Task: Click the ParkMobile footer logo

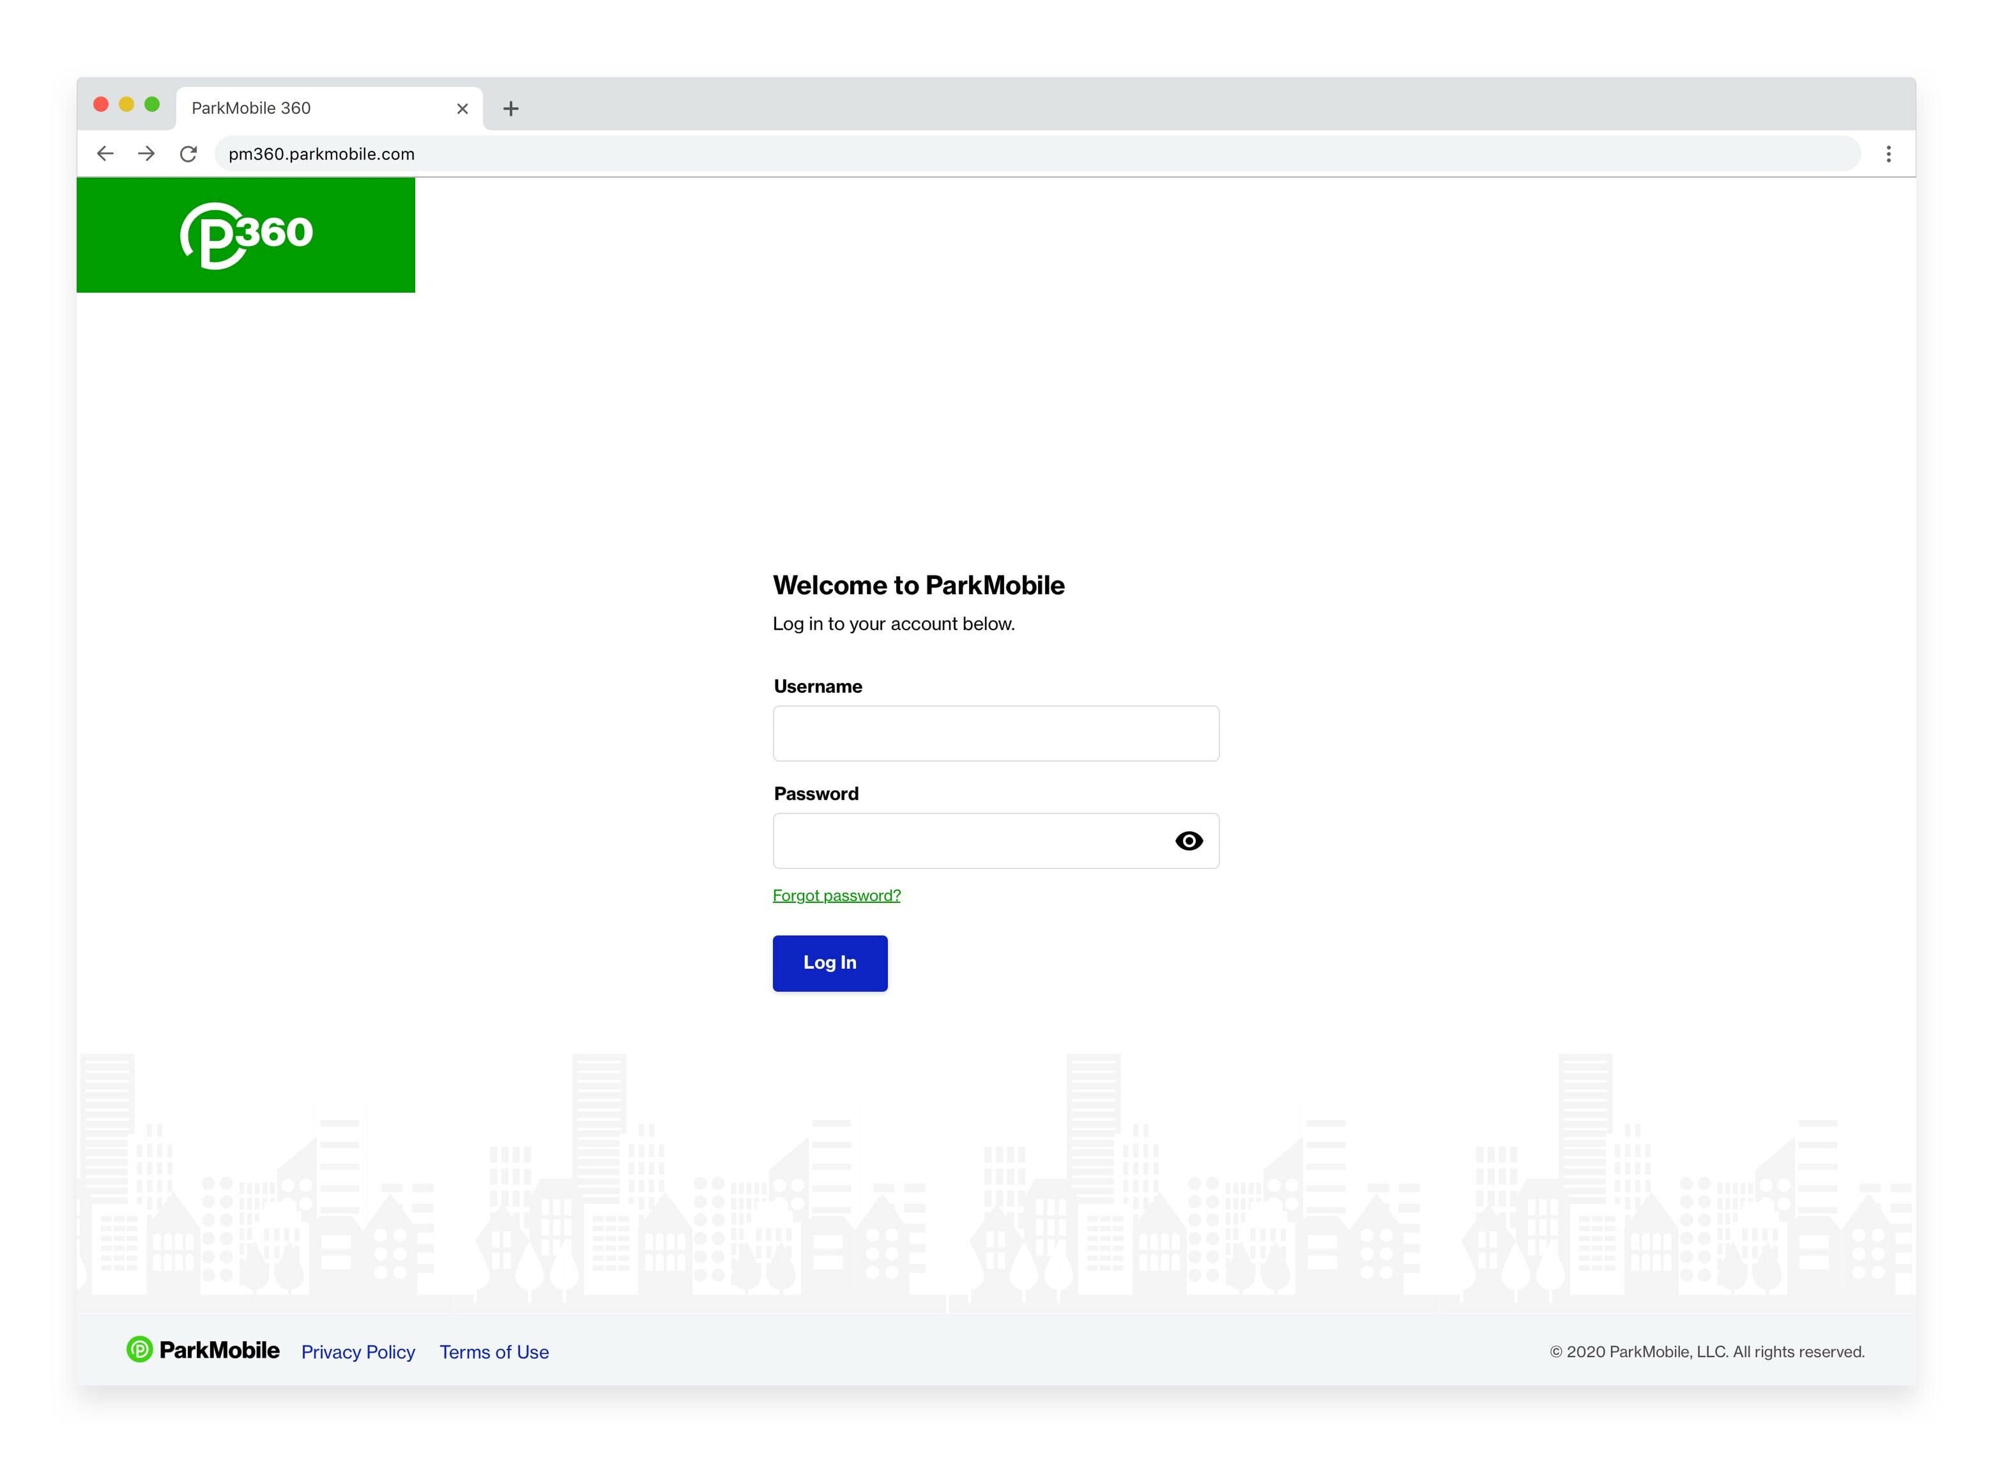Action: [x=202, y=1350]
